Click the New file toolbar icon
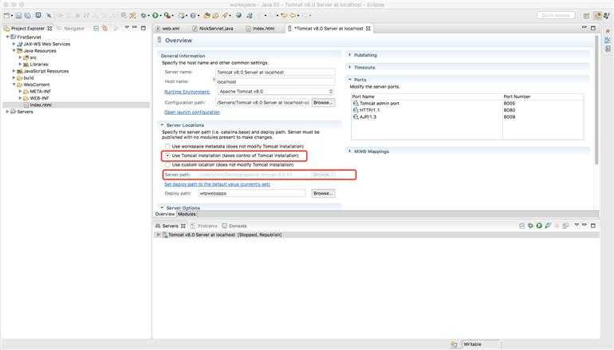The width and height of the screenshot is (614, 350). 7,16
